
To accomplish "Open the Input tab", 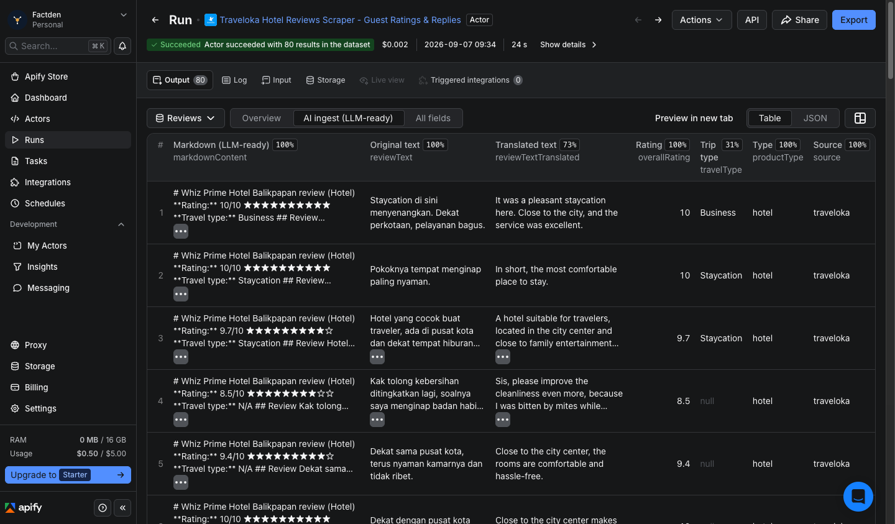I will tap(276, 80).
